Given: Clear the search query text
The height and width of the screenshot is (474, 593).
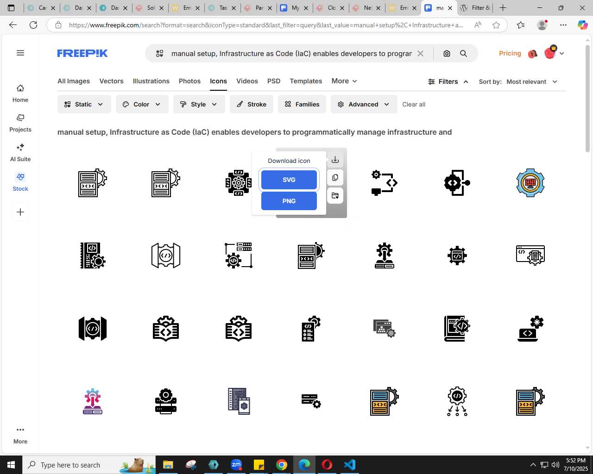Looking at the screenshot, I should (420, 54).
